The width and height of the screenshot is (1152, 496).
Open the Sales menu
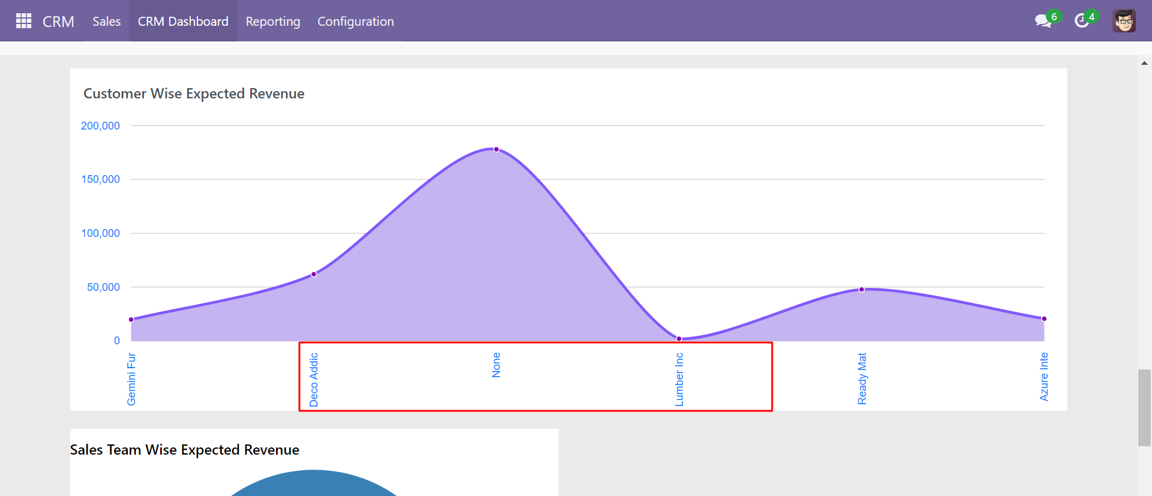point(106,22)
